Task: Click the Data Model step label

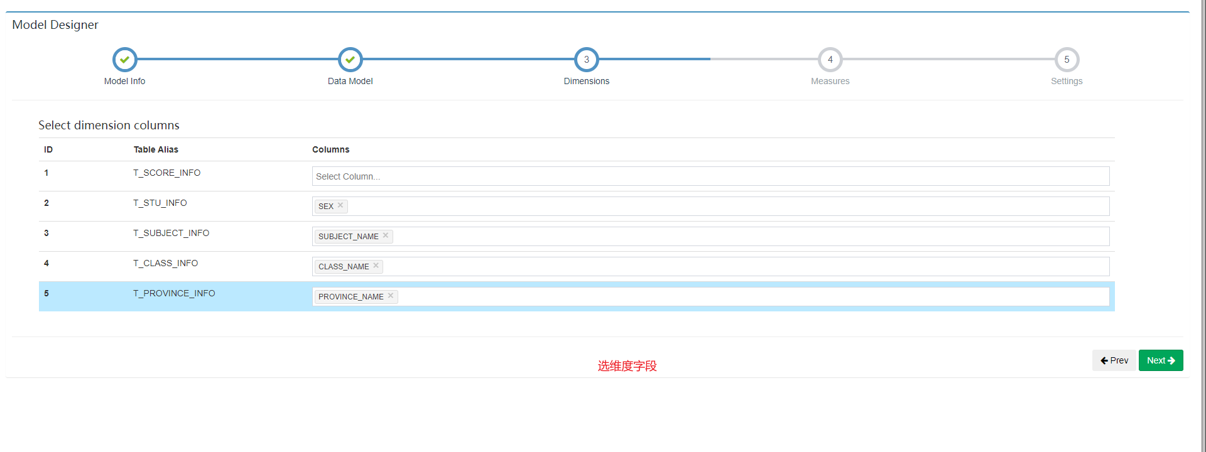Action: pos(350,81)
